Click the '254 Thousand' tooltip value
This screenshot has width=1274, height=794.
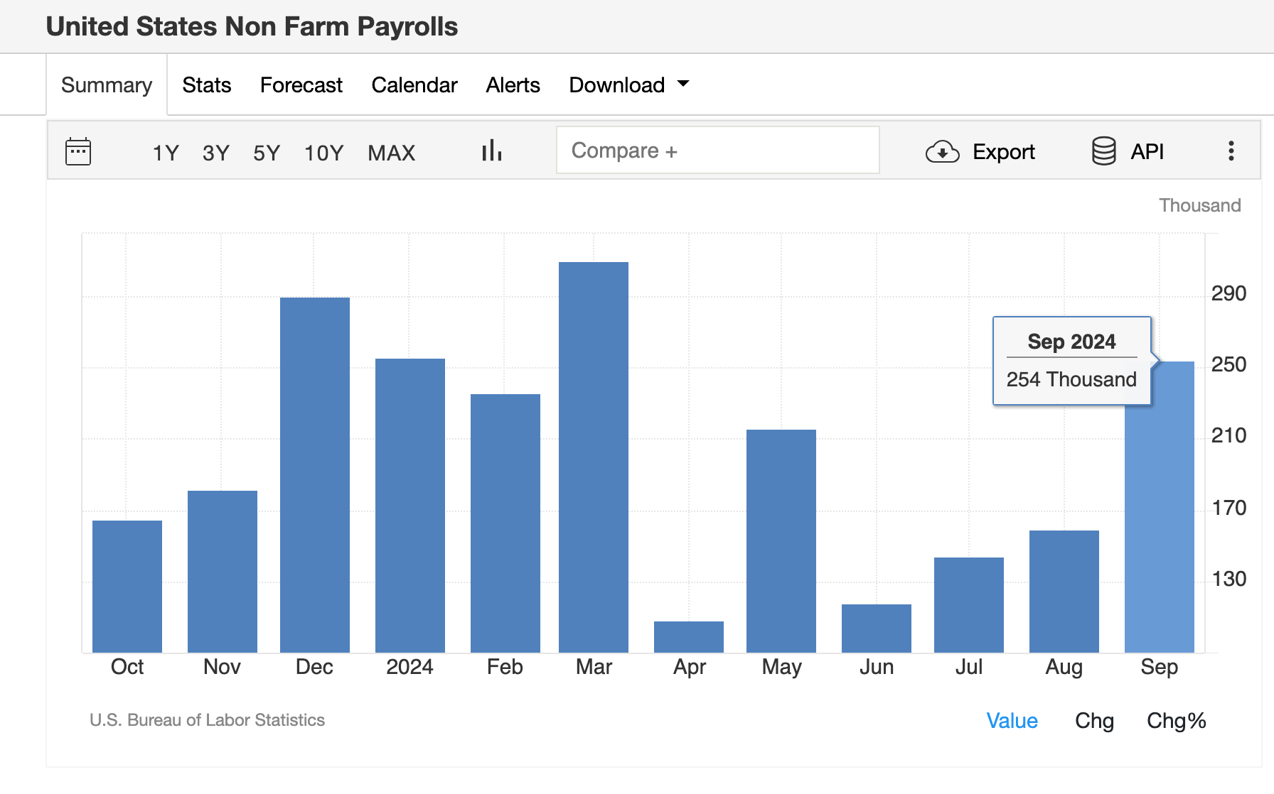pyautogui.click(x=1071, y=379)
